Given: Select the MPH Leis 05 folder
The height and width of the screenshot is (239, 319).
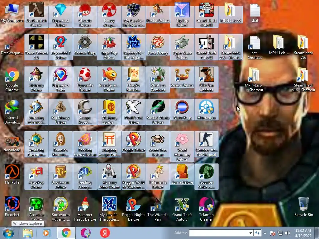Looking at the screenshot, I should pos(231,12).
